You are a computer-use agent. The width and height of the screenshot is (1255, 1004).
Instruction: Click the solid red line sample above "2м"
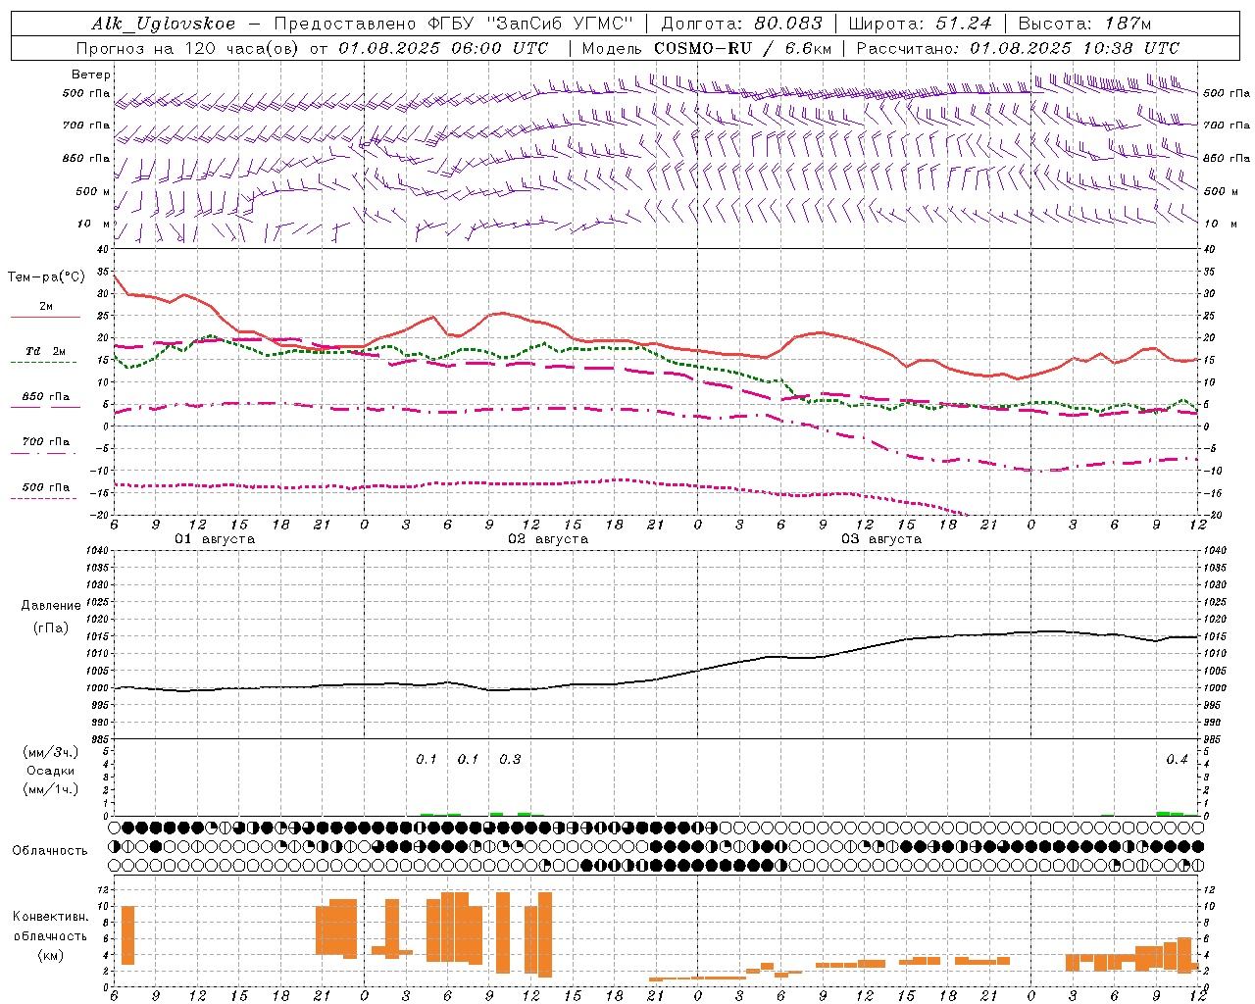pos(45,318)
